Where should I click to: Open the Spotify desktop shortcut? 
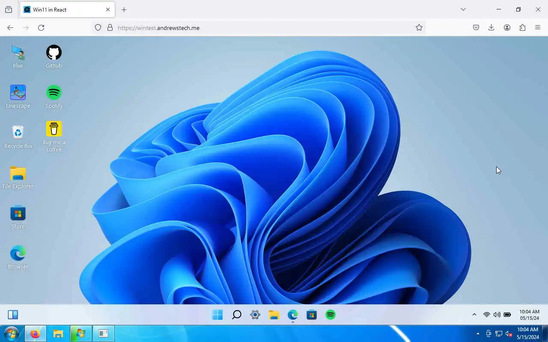click(54, 97)
